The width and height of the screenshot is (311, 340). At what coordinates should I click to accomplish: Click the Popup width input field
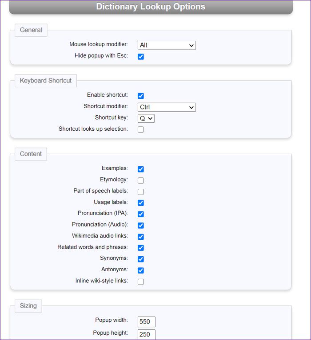(147, 321)
